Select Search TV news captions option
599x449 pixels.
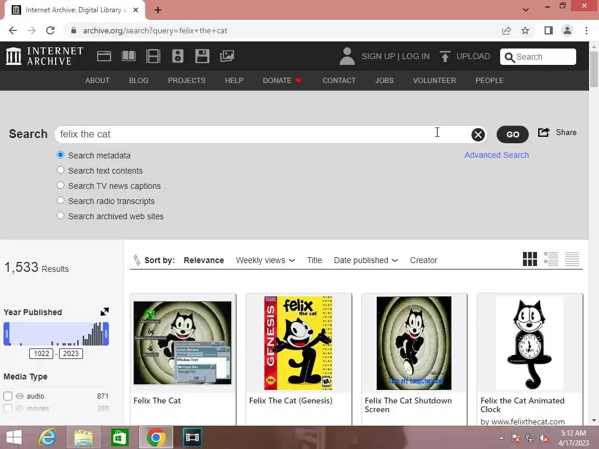tap(60, 185)
